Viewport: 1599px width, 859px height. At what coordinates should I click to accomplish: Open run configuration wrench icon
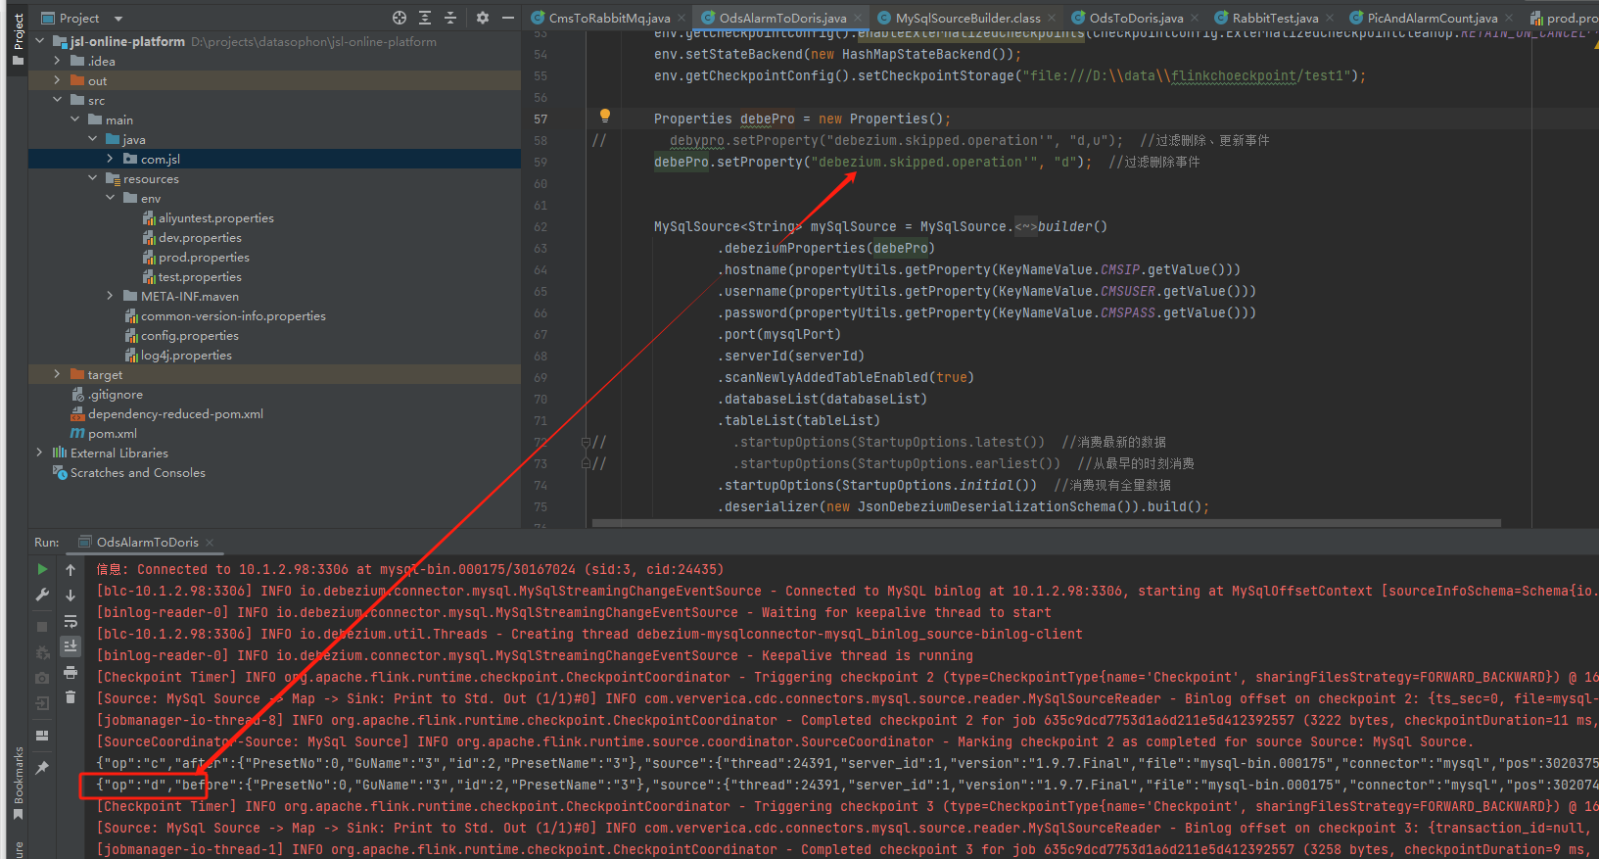click(x=42, y=595)
